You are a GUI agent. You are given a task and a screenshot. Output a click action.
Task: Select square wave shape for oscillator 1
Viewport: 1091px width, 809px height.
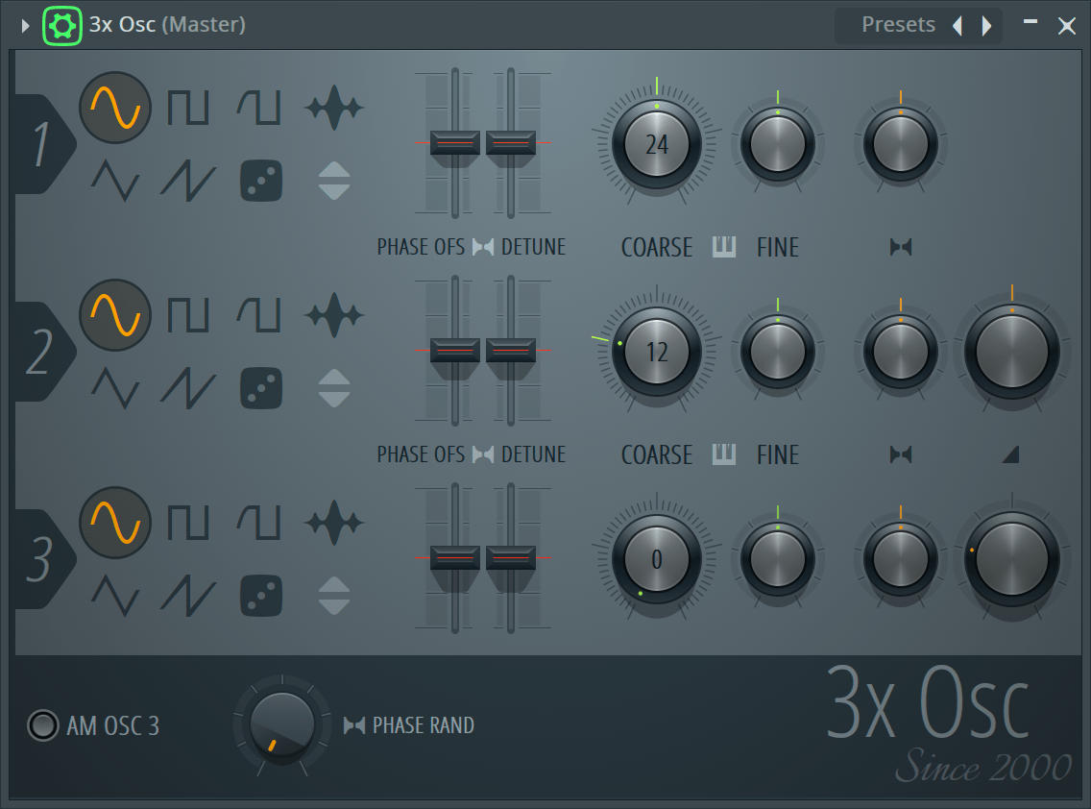point(187,107)
